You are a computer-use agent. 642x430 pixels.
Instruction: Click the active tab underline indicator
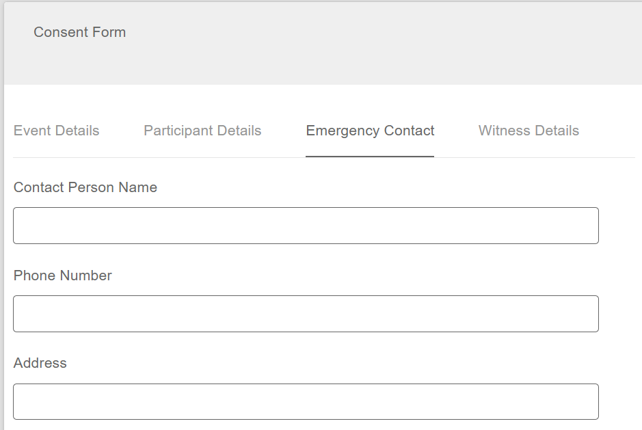(x=370, y=156)
